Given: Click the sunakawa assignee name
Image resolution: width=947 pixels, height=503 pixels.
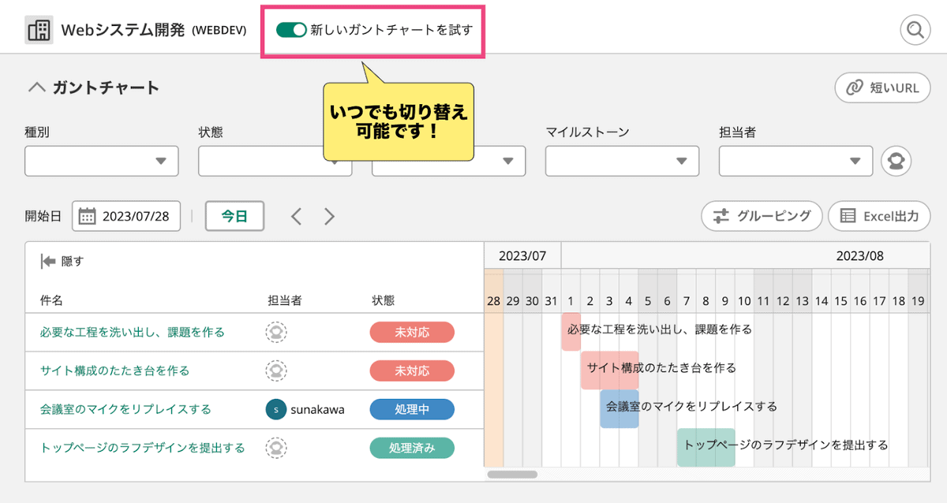Looking at the screenshot, I should [317, 409].
